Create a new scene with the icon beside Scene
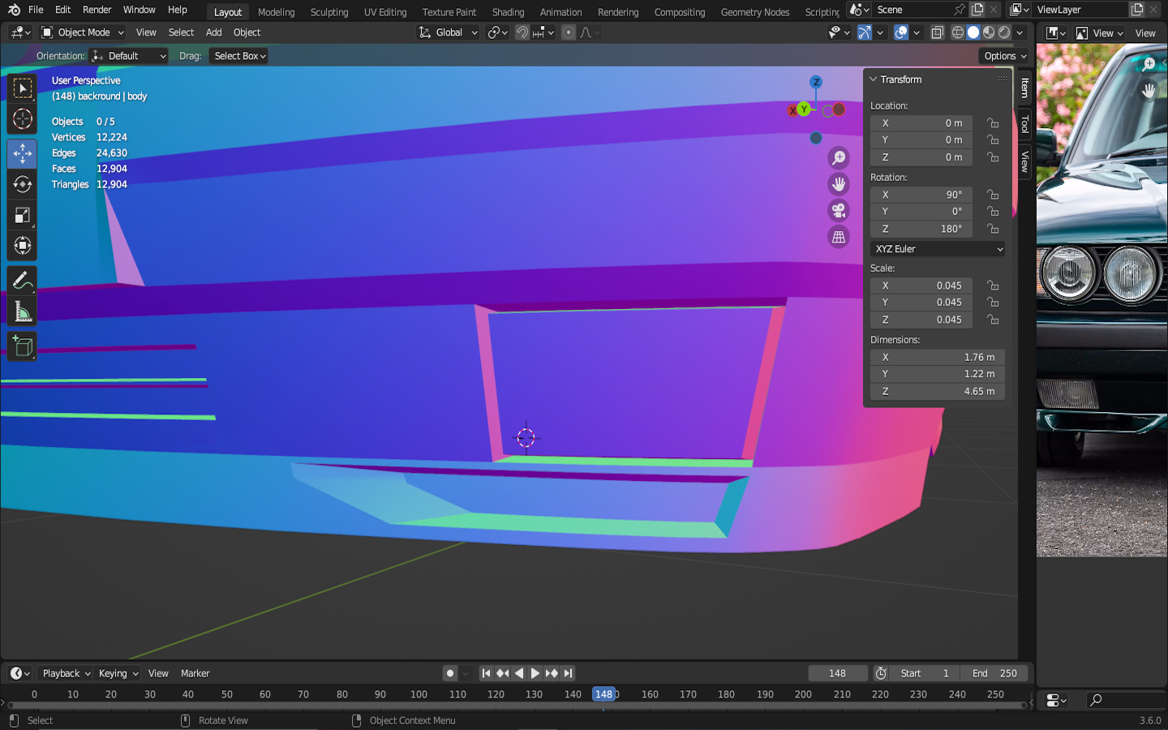1168x730 pixels. (x=977, y=10)
